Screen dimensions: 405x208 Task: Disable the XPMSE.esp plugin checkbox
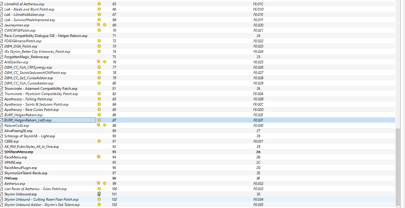pyautogui.click(x=1, y=162)
